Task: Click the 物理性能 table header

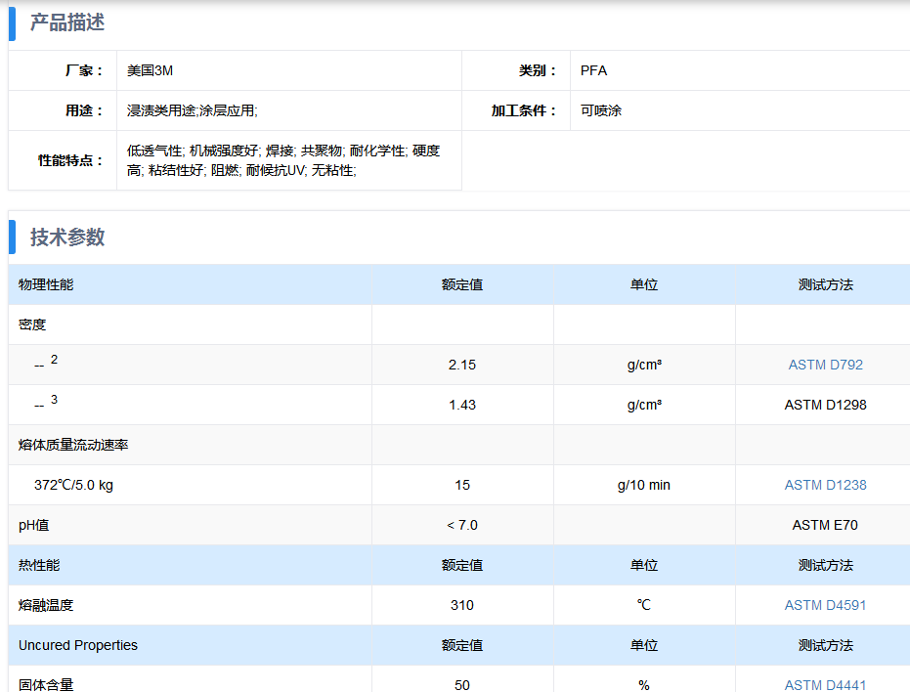Action: (x=46, y=284)
